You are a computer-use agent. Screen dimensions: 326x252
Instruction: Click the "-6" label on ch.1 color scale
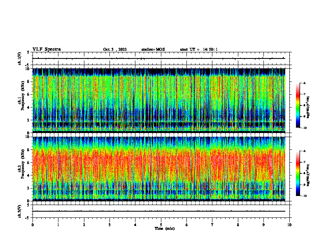click(304, 83)
